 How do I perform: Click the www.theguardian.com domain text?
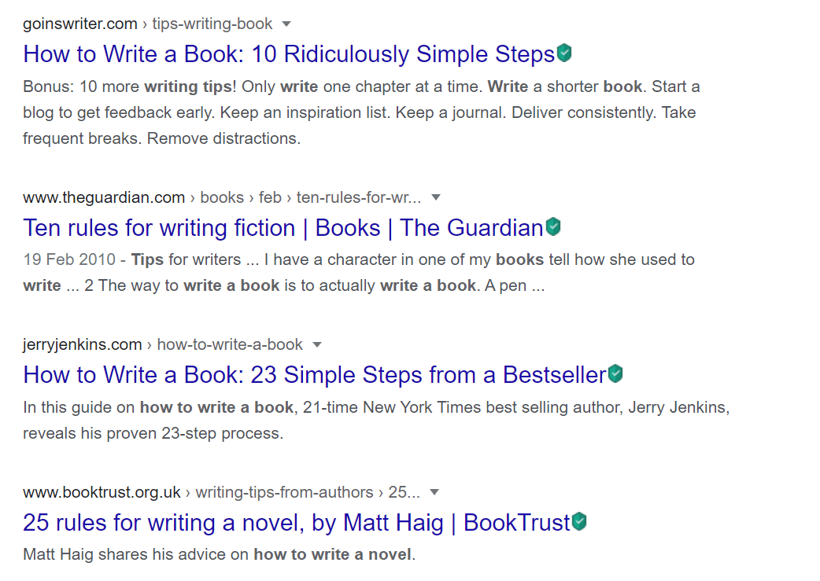pyautogui.click(x=103, y=197)
